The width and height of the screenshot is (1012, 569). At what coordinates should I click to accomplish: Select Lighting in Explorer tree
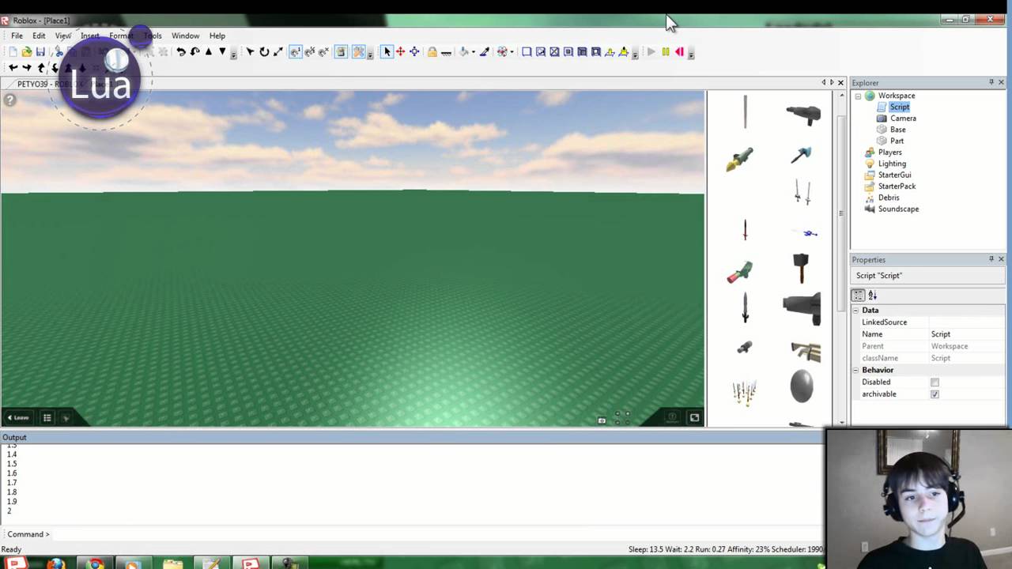892,164
